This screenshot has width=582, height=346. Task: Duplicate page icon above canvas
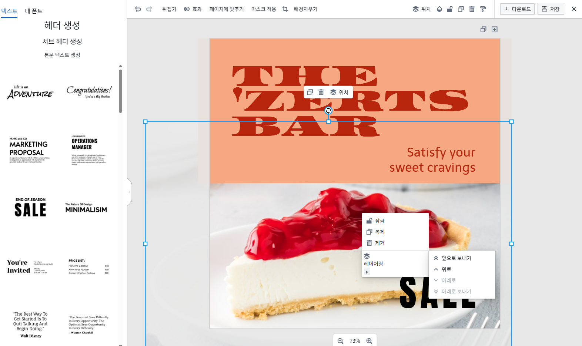[483, 29]
